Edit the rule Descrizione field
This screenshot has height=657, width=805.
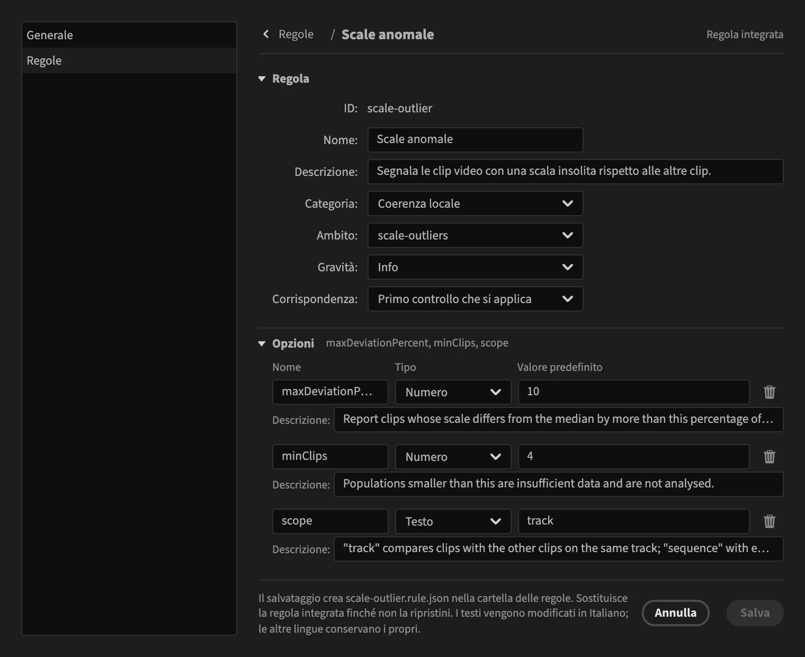click(x=576, y=172)
